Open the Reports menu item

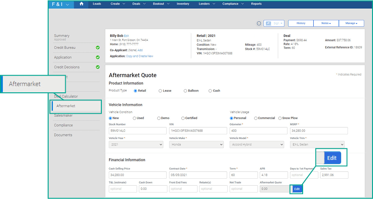[x=256, y=4]
